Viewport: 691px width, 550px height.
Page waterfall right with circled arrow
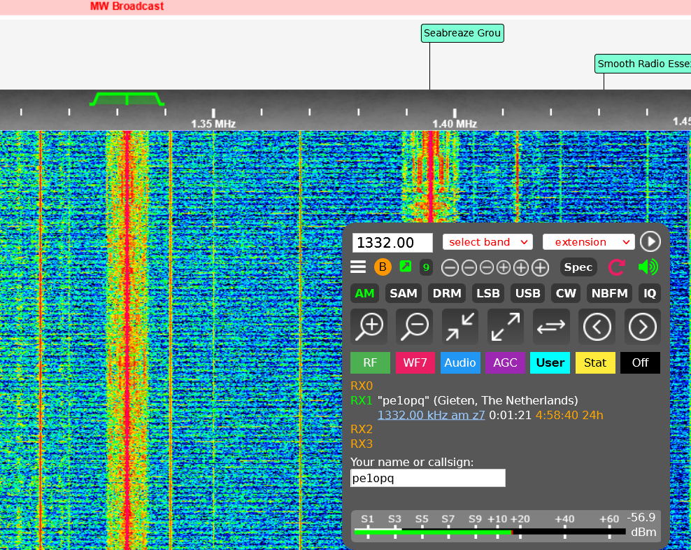(x=642, y=326)
